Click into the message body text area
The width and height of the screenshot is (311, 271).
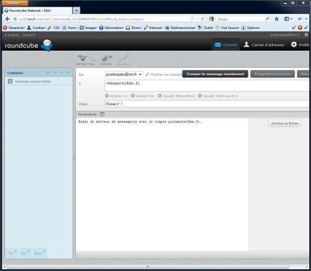click(162, 185)
